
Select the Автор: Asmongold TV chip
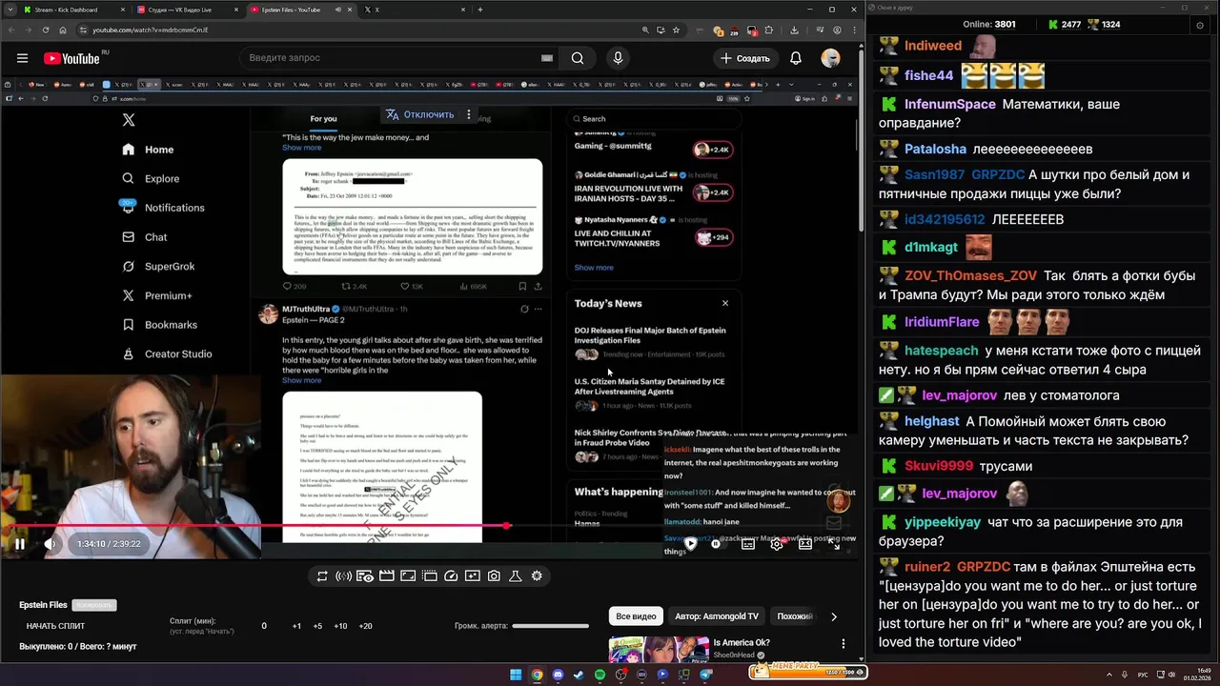pyautogui.click(x=717, y=616)
